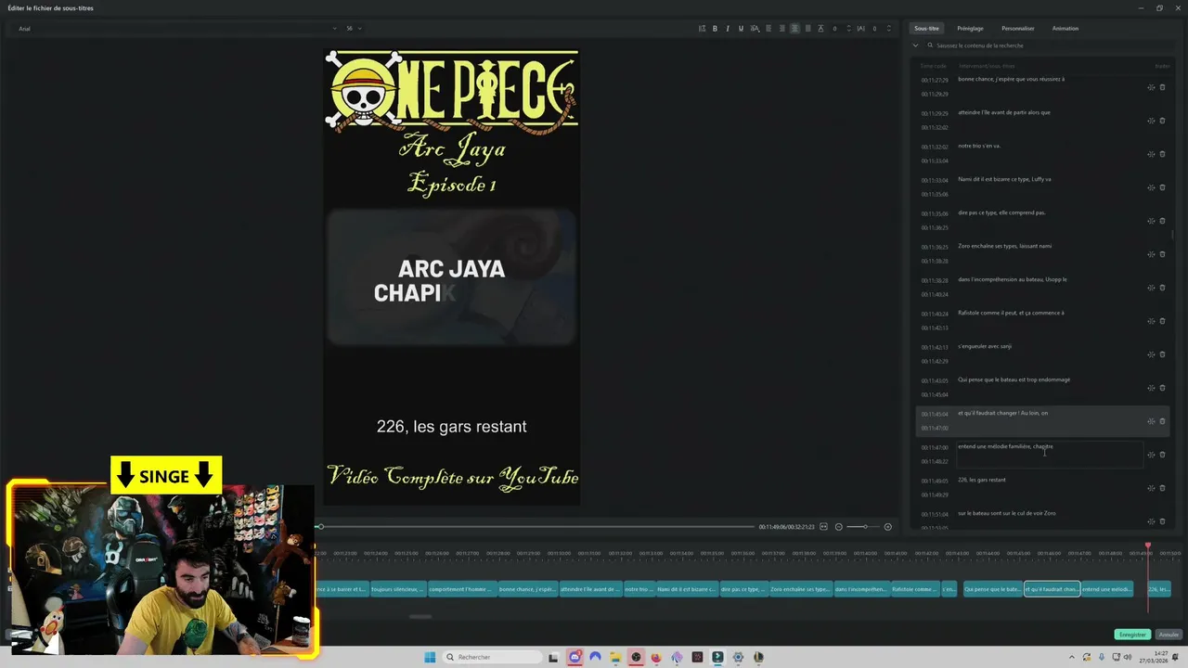
Task: Click the taskbar Rechercher search box
Action: (490, 657)
